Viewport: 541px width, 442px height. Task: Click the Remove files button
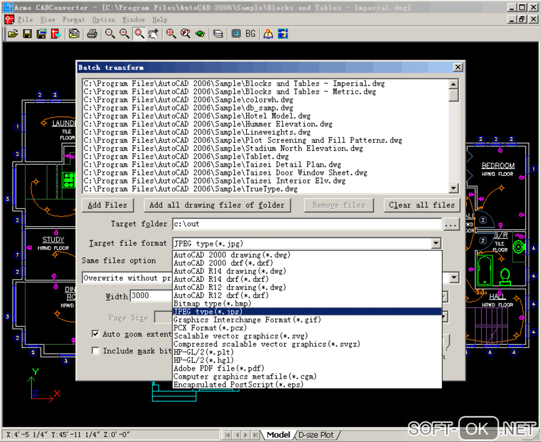click(x=339, y=205)
